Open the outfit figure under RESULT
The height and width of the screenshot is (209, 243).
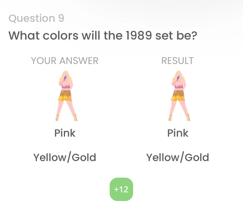[x=178, y=96]
